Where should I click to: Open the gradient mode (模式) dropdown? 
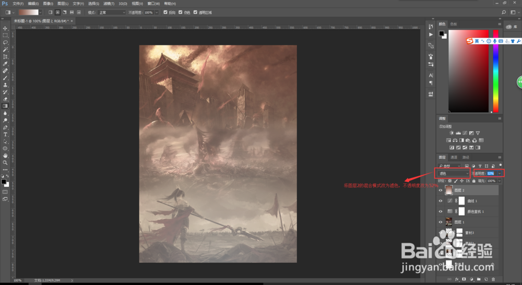pos(112,13)
